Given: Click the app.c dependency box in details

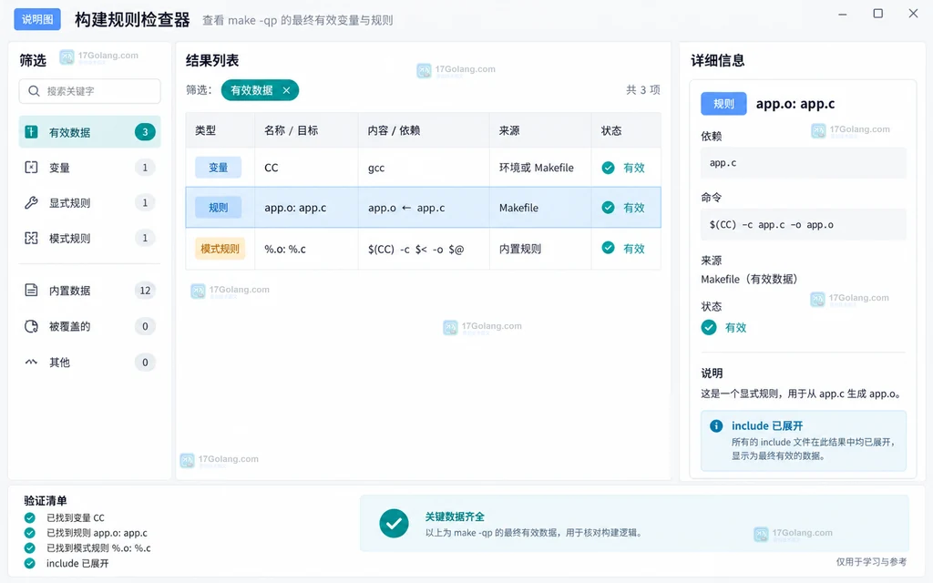Looking at the screenshot, I should (x=804, y=163).
